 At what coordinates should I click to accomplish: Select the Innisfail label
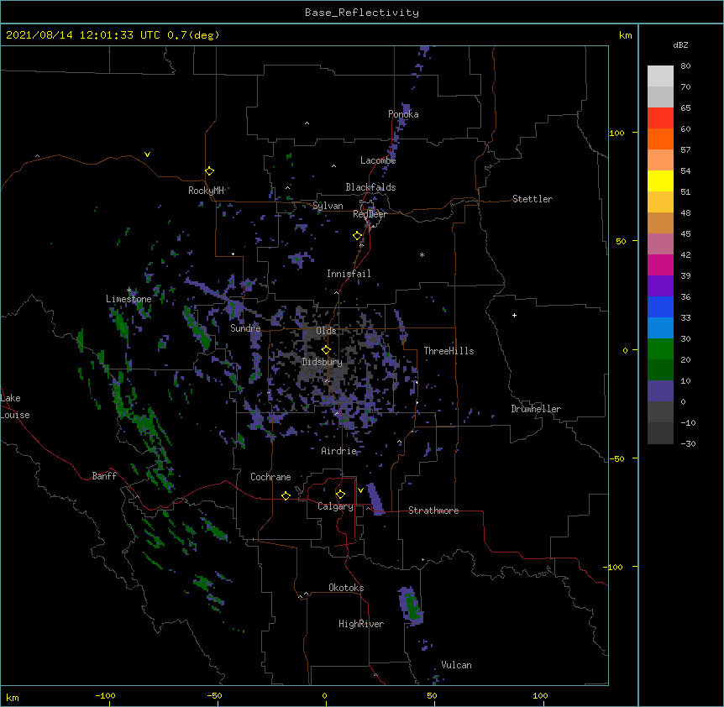pyautogui.click(x=349, y=274)
